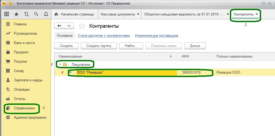The height and width of the screenshot is (136, 275).
Task: Open the Favorites star in the top panel
Action: 16,14
